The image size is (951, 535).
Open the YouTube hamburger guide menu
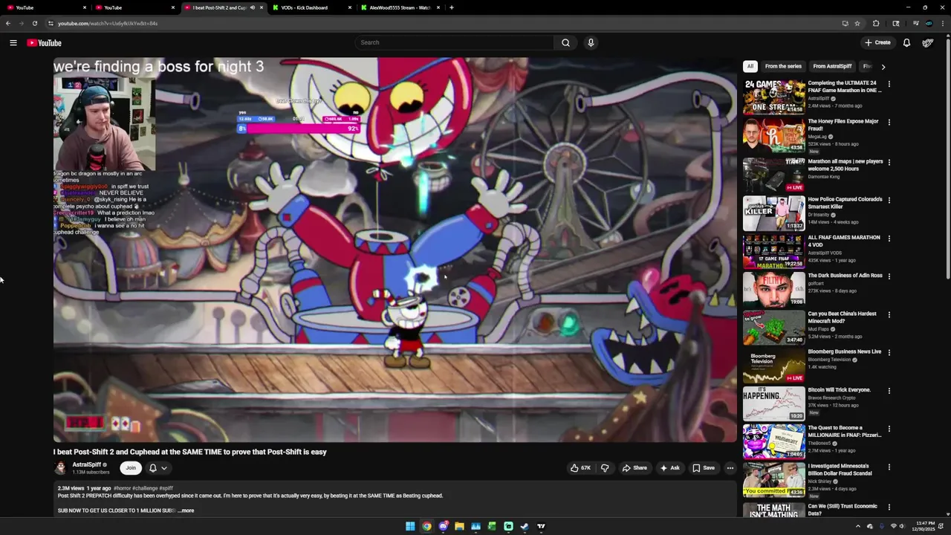point(13,42)
